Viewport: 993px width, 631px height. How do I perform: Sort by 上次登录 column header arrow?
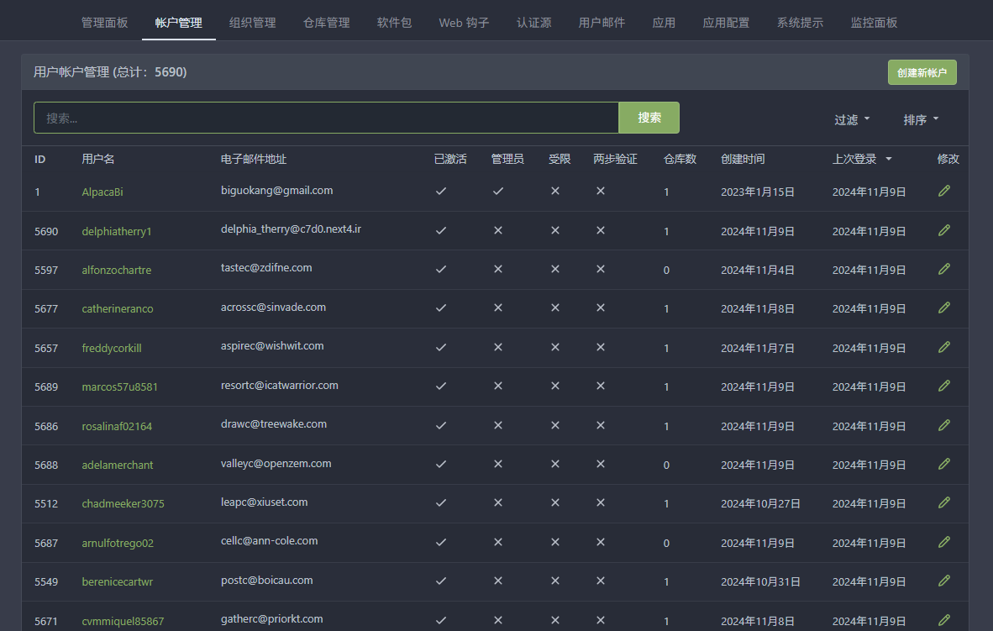pyautogui.click(x=888, y=160)
